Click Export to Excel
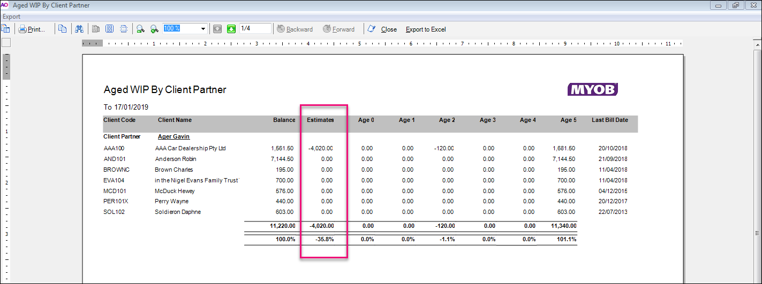The height and width of the screenshot is (284, 762). tap(426, 29)
